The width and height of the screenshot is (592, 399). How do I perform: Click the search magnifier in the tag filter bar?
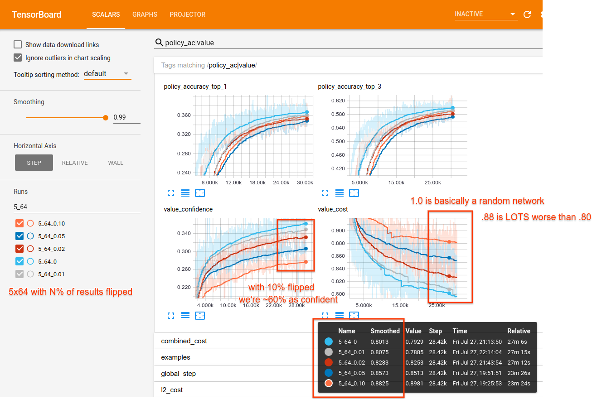tap(159, 42)
